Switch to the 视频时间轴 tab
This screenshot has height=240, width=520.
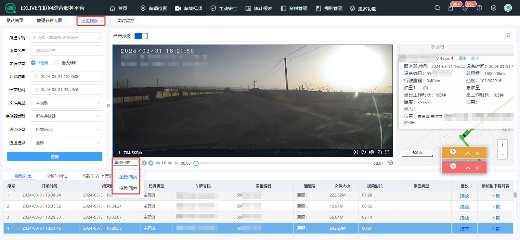click(x=57, y=176)
